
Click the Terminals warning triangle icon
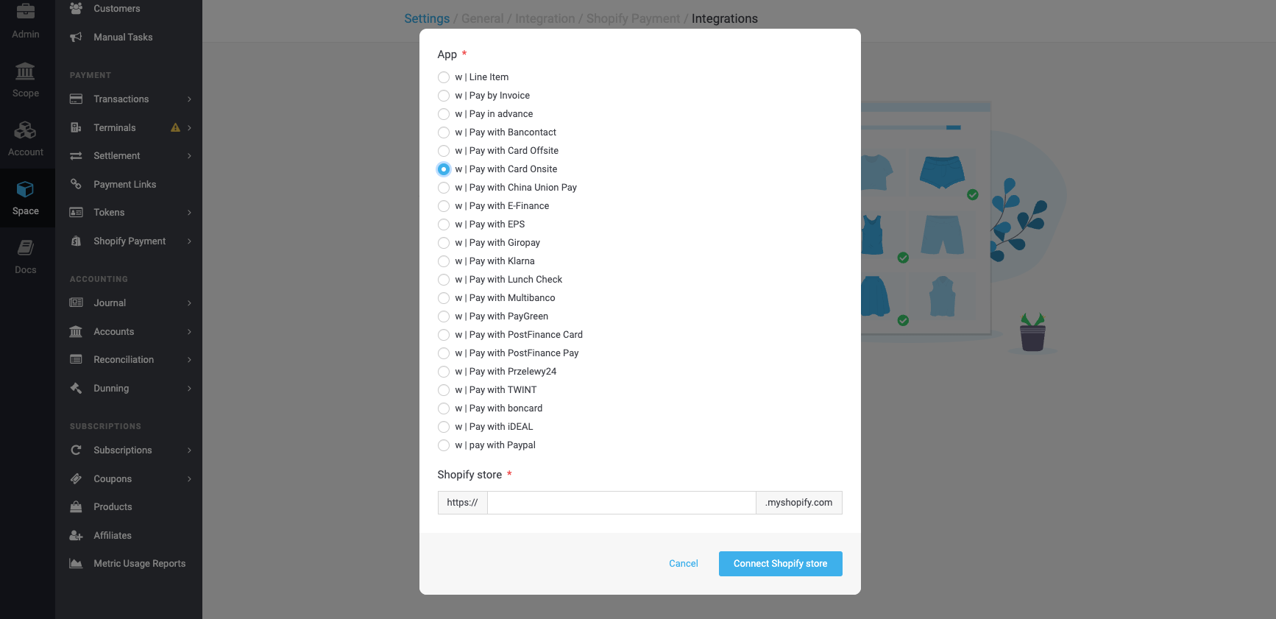[x=175, y=127]
